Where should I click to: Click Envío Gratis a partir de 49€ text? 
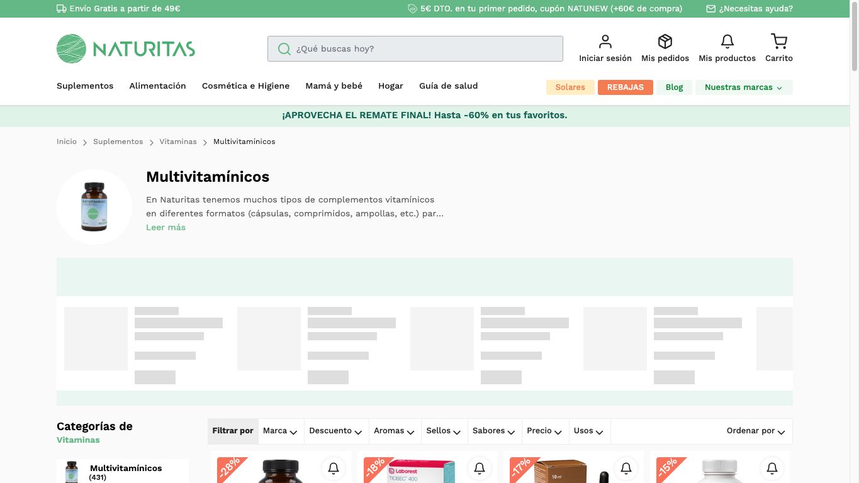point(125,9)
